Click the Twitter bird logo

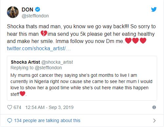tap(154, 10)
